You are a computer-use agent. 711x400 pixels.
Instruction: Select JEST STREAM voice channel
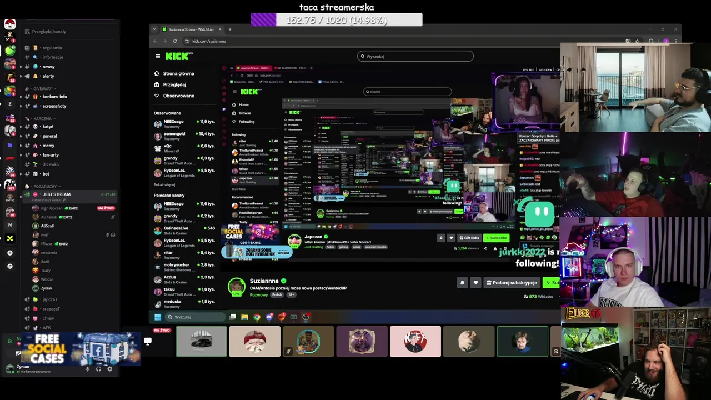(70, 196)
